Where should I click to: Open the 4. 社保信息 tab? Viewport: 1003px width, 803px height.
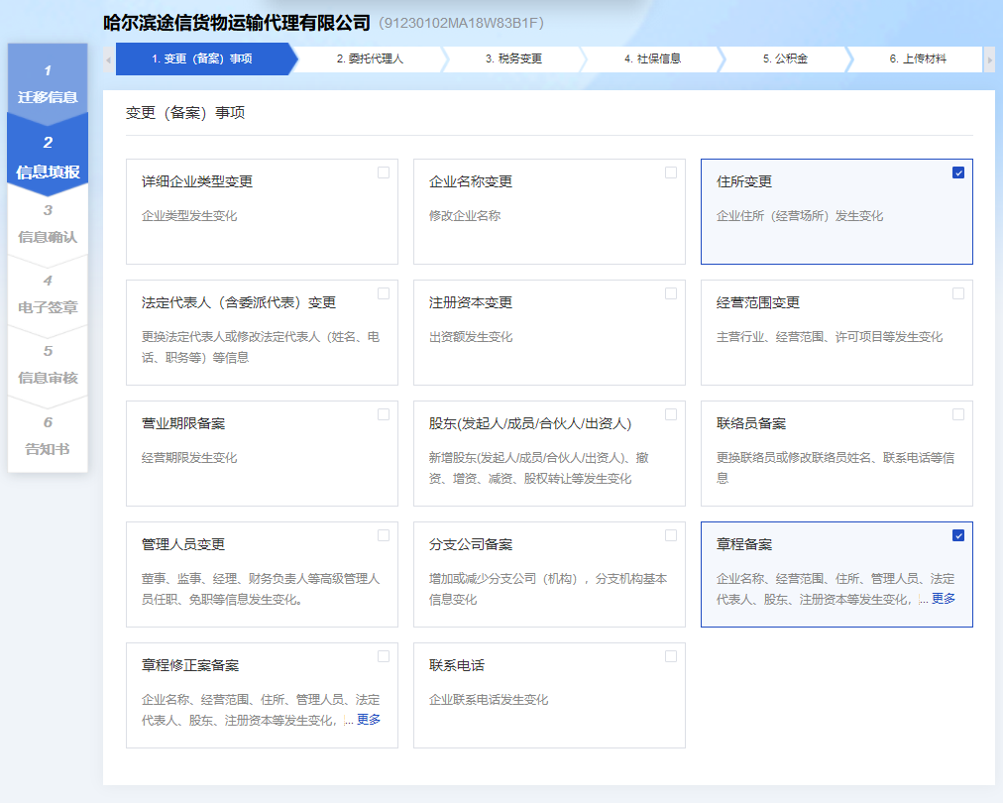point(652,59)
